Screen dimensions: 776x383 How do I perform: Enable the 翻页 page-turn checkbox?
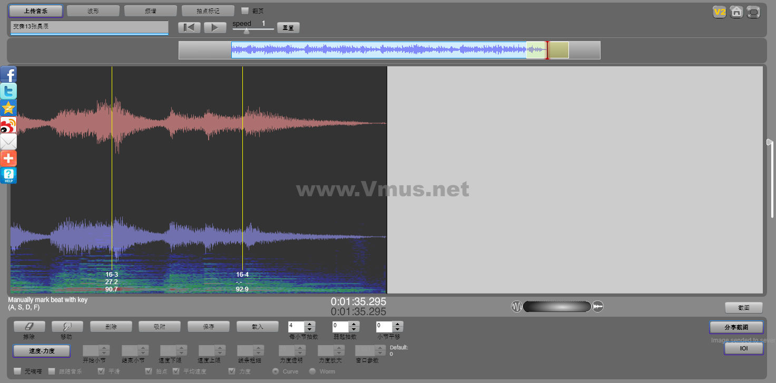pyautogui.click(x=245, y=11)
